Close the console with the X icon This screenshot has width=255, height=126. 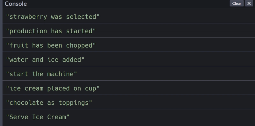click(249, 3)
